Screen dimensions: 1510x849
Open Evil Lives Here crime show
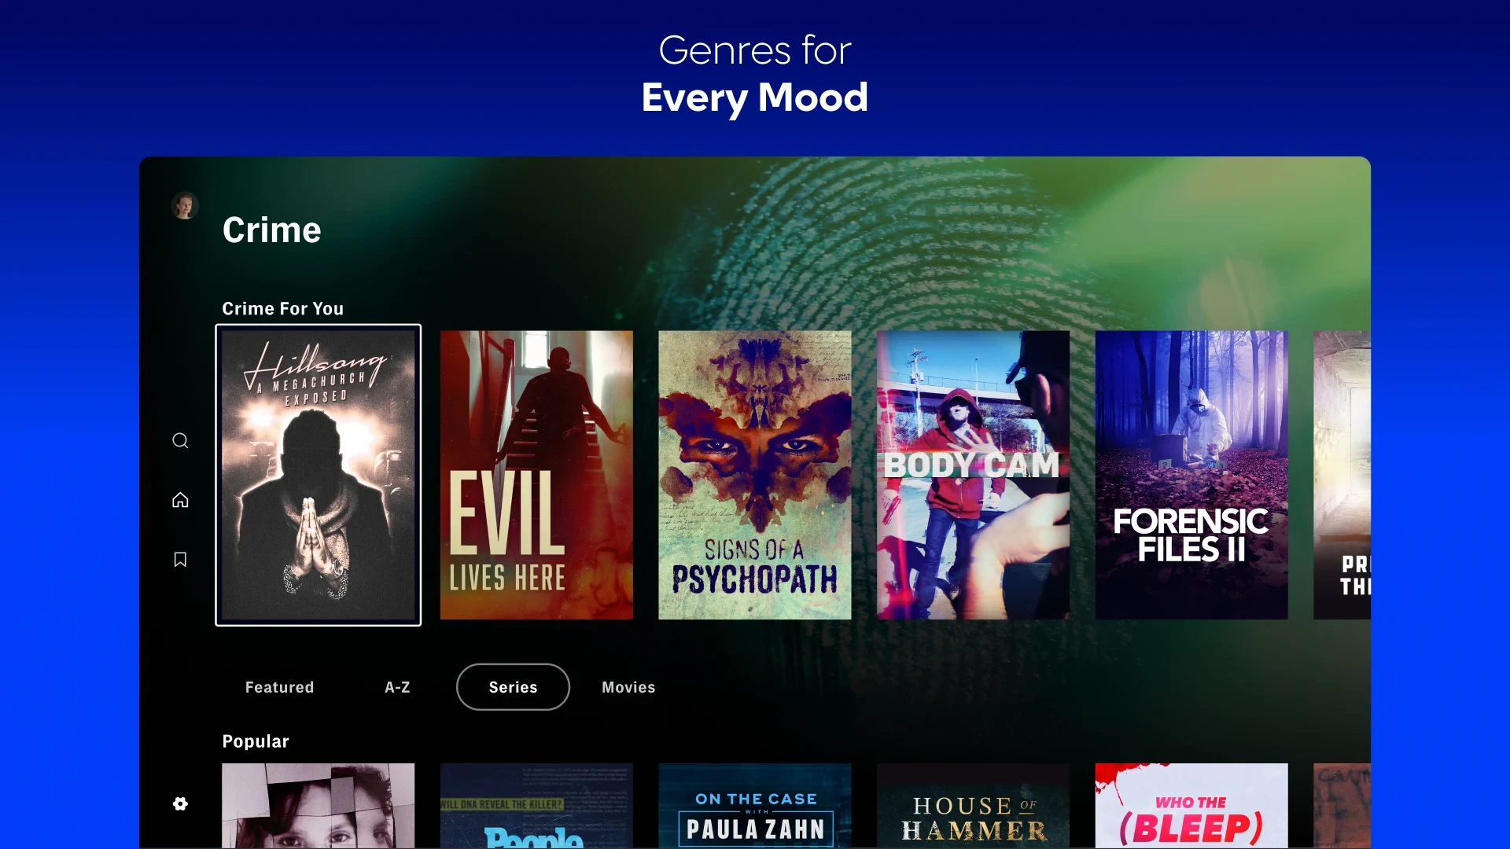click(x=536, y=474)
